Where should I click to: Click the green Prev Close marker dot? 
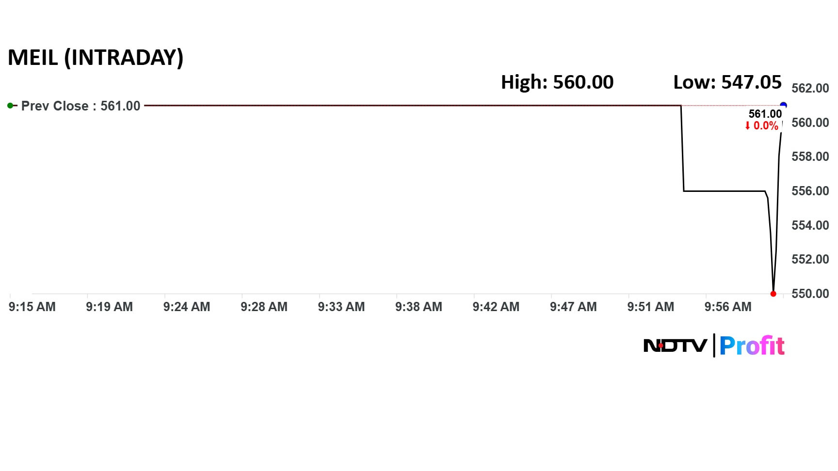(x=10, y=106)
